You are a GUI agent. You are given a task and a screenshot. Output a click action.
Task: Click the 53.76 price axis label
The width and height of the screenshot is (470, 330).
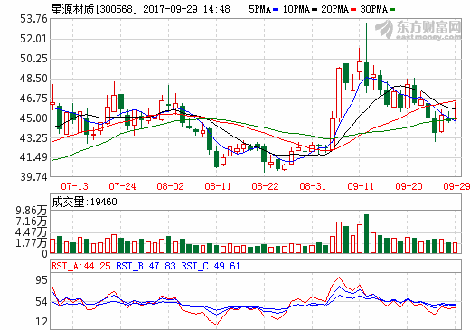[33, 19]
